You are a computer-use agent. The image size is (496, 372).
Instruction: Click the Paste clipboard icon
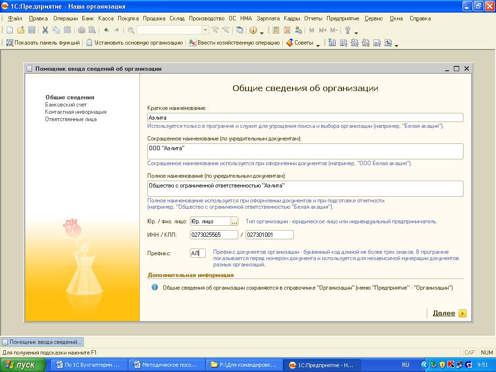click(67, 30)
